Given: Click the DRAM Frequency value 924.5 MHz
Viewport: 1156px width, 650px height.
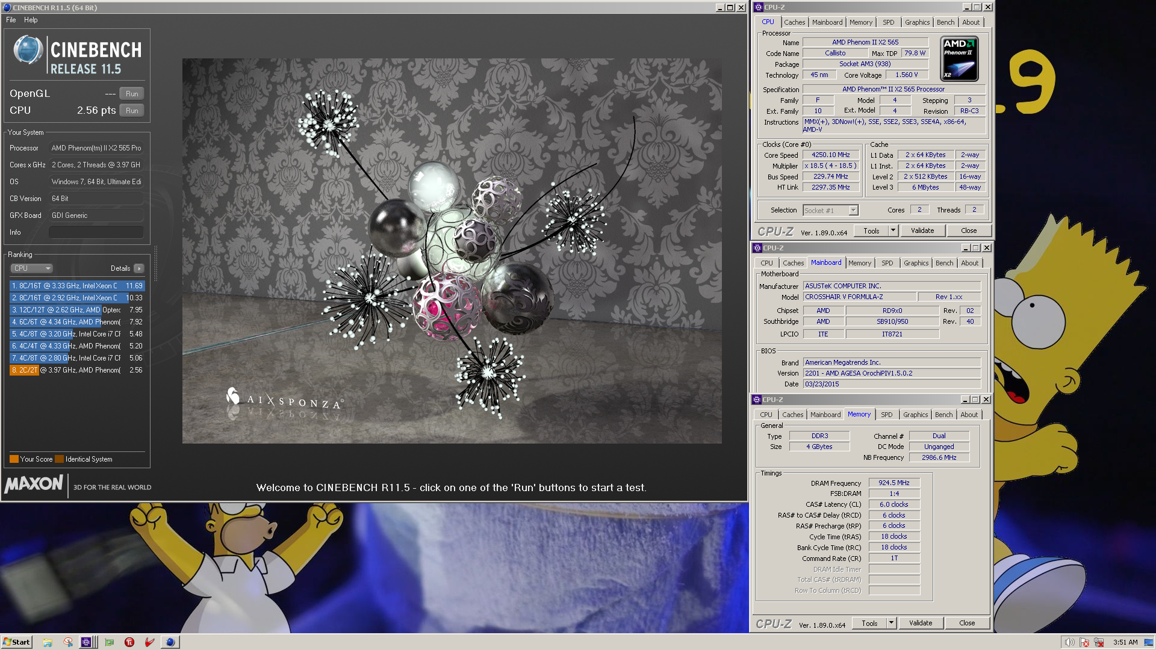Looking at the screenshot, I should point(894,483).
